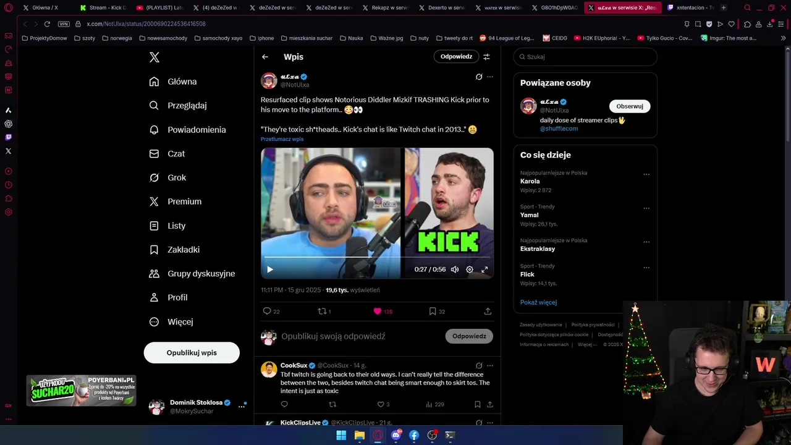Open more options on uLxa's post
Viewport: 791px width, 445px height.
pyautogui.click(x=490, y=77)
